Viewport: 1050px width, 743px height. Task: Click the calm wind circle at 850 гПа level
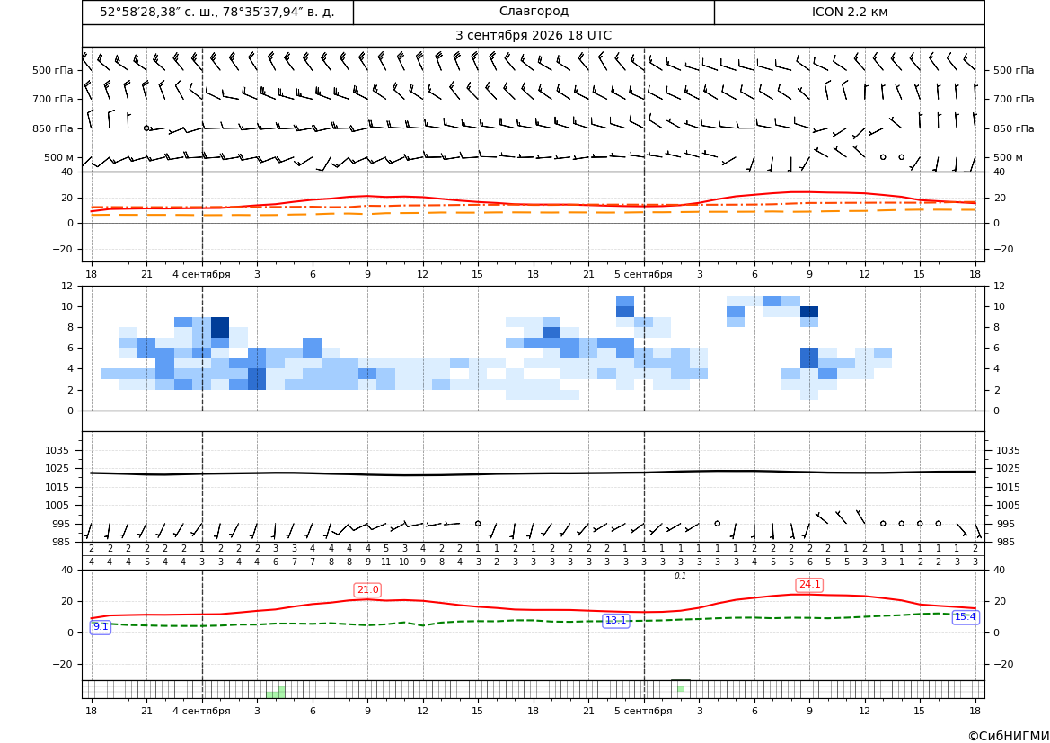[146, 128]
